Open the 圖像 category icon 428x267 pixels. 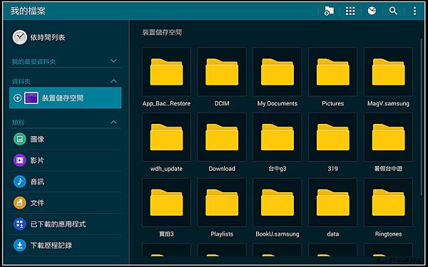coord(20,140)
